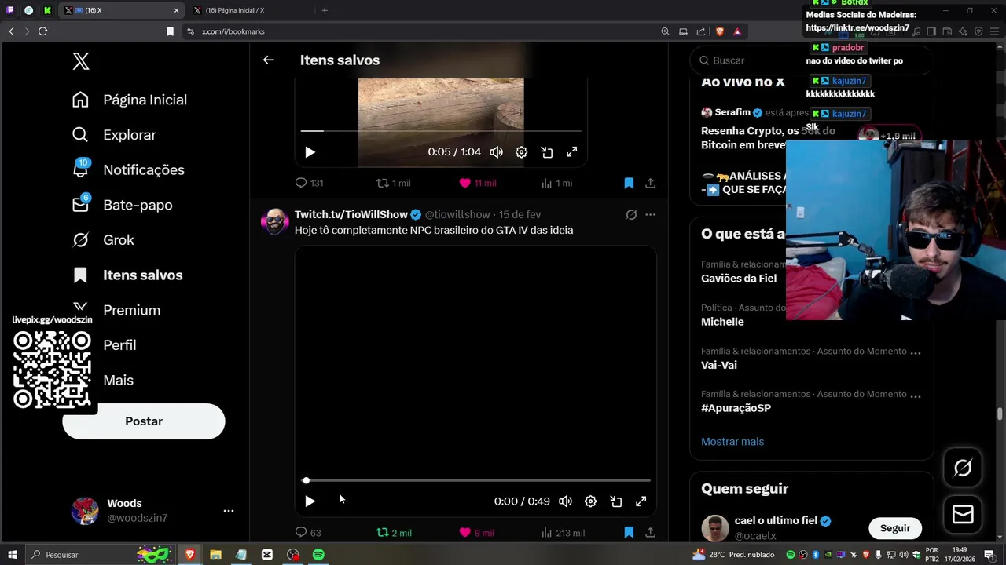
Task: View analytics of post with 1 mil views
Action: tap(556, 183)
